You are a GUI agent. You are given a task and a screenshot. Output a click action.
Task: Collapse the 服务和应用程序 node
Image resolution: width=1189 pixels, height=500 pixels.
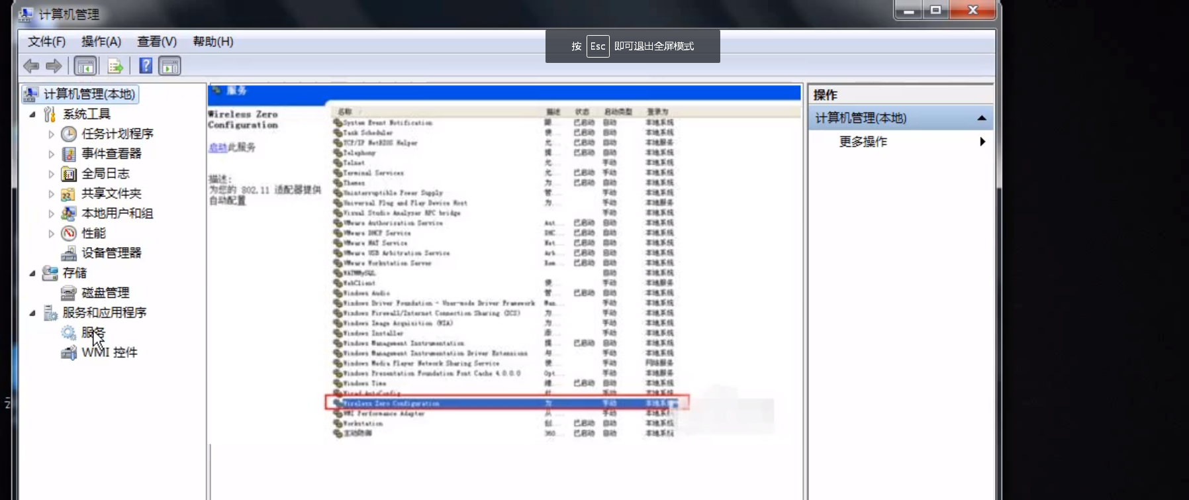[32, 313]
